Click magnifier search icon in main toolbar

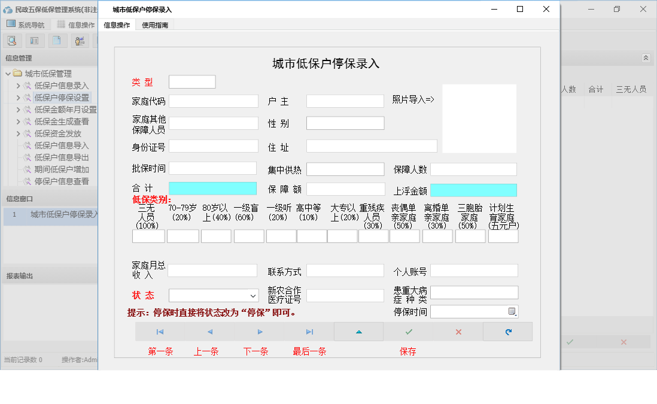[11, 41]
